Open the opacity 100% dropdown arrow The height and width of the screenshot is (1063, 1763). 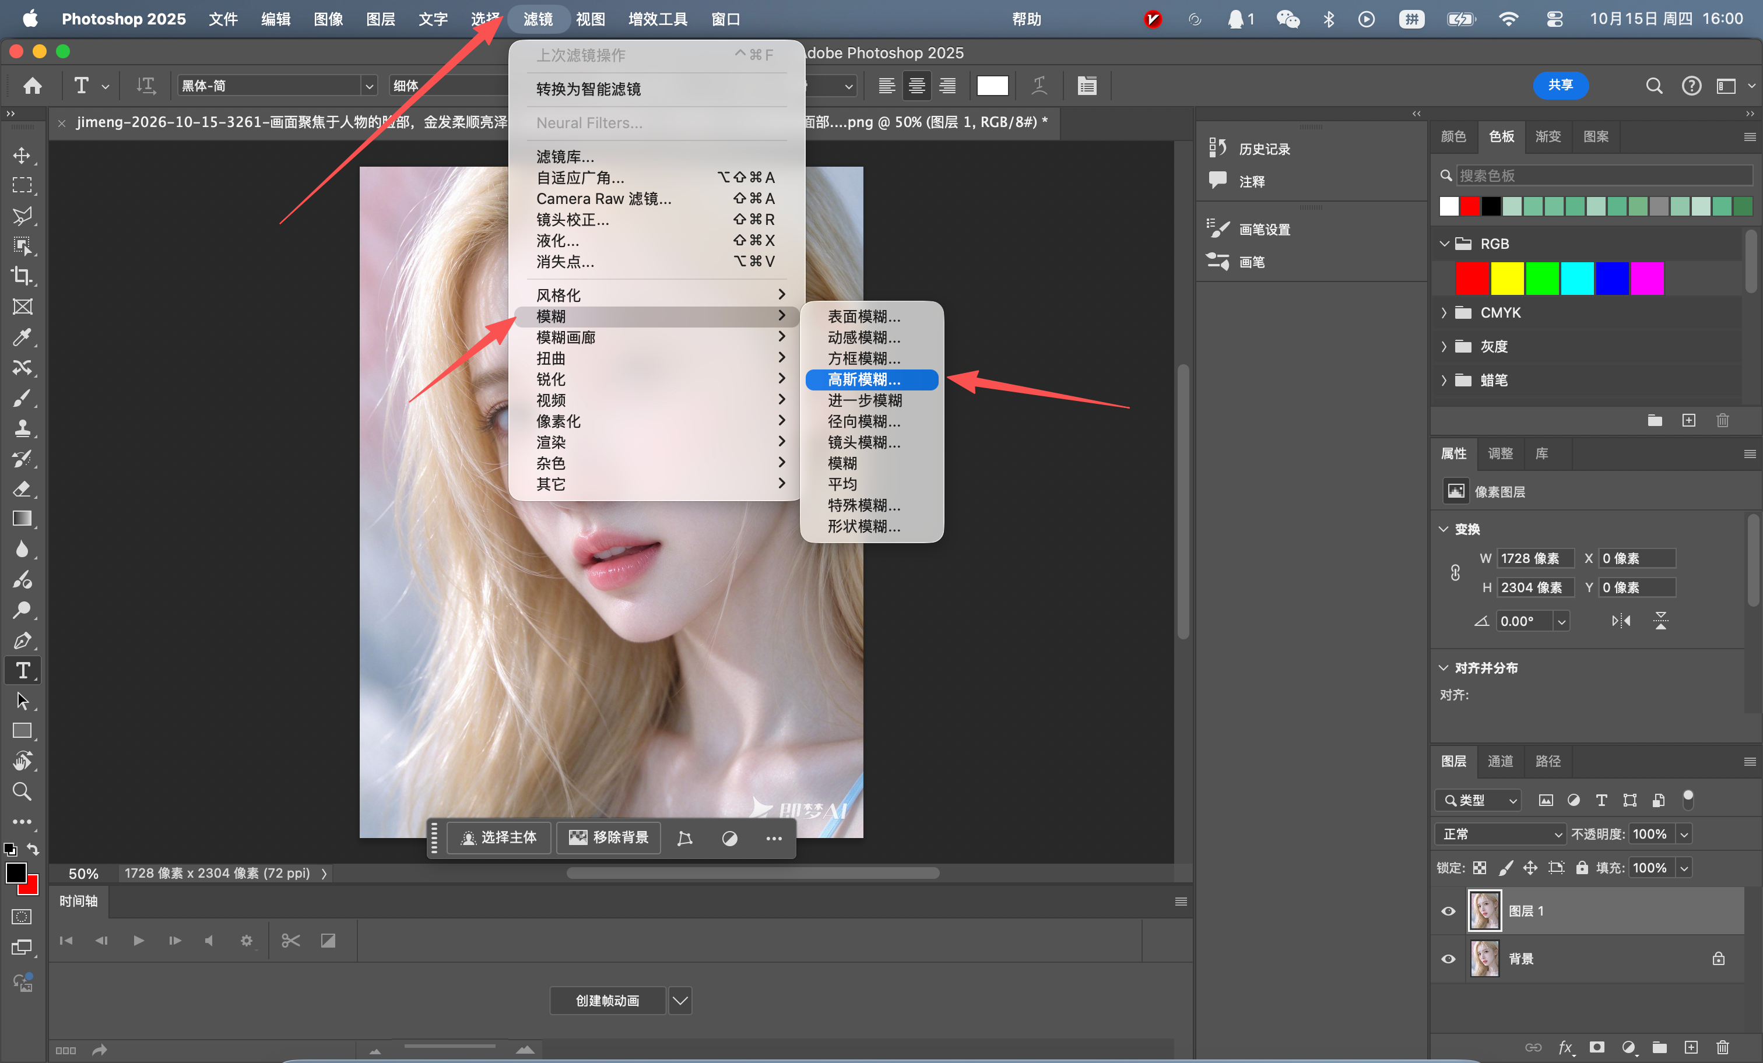tap(1684, 834)
